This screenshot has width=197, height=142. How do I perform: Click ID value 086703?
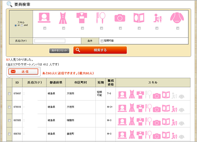coord(17,134)
